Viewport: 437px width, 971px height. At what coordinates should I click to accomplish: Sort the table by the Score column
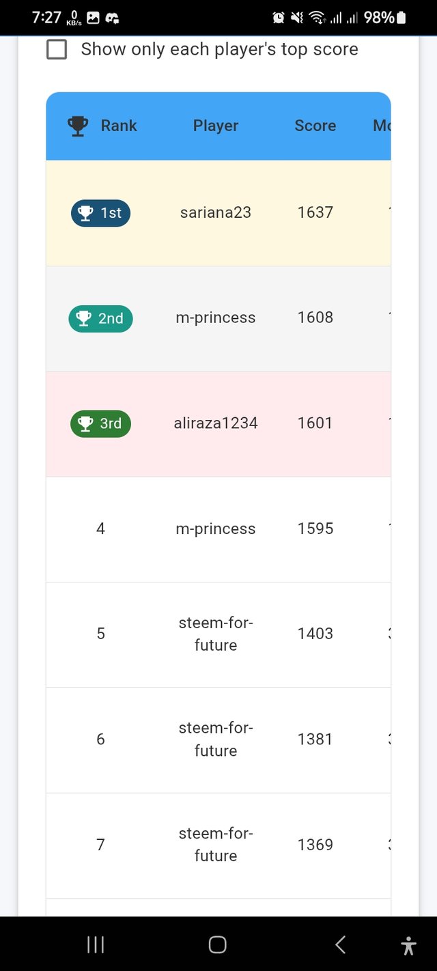click(315, 125)
